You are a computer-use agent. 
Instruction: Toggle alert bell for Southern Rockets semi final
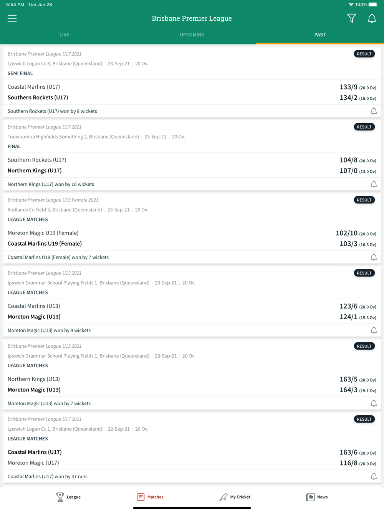[374, 111]
